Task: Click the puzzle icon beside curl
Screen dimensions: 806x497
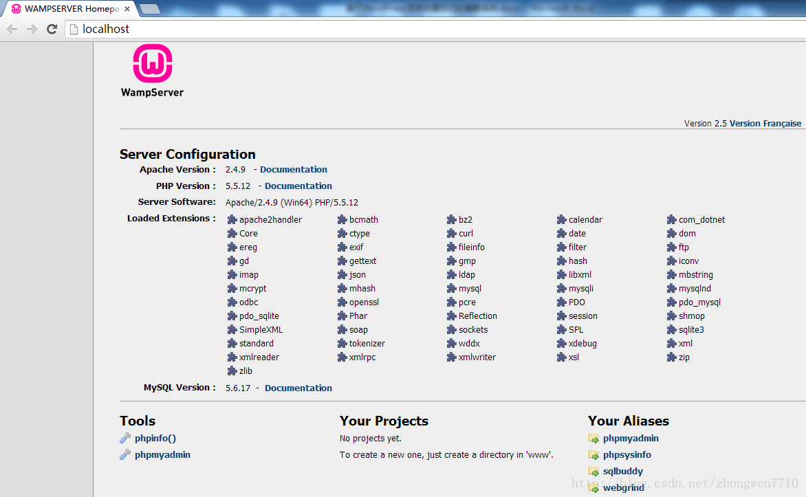Action: (x=451, y=233)
